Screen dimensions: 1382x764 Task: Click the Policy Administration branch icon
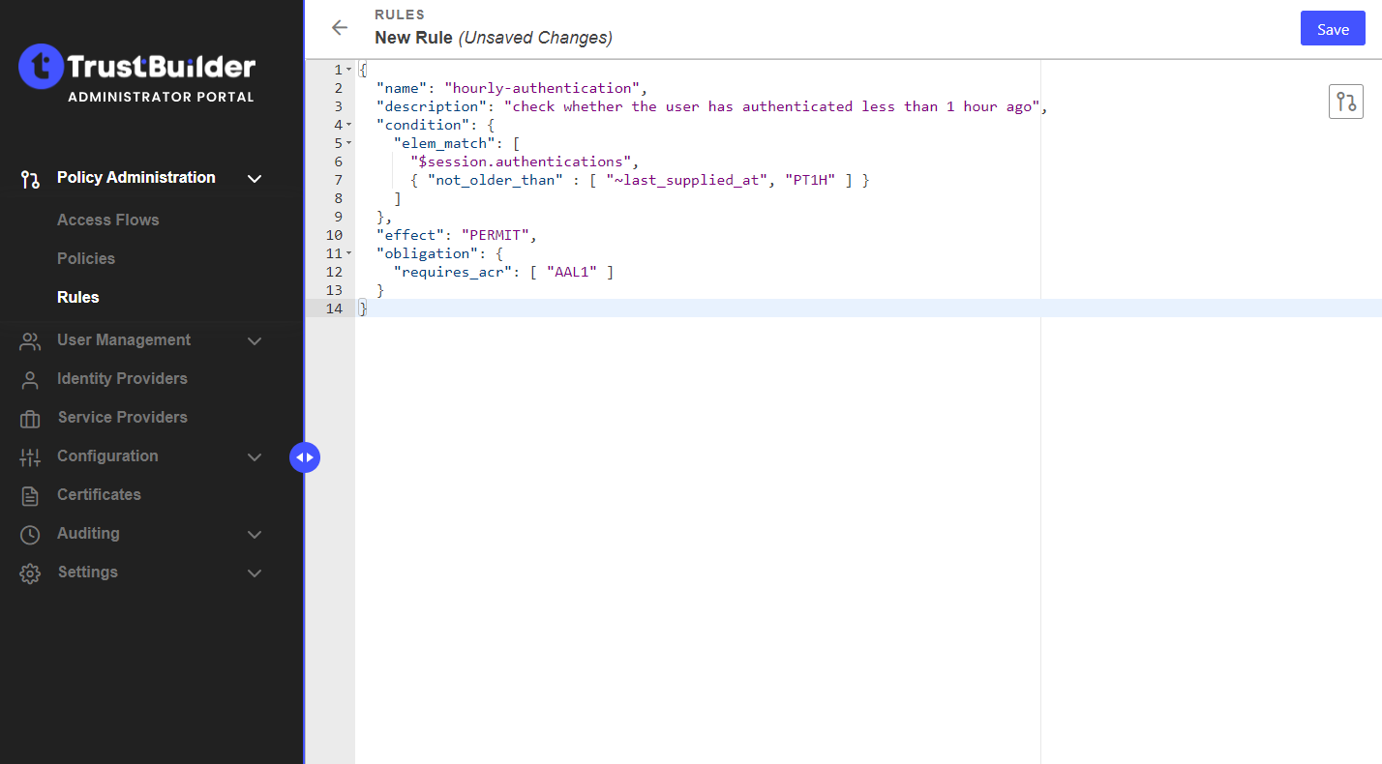click(30, 179)
